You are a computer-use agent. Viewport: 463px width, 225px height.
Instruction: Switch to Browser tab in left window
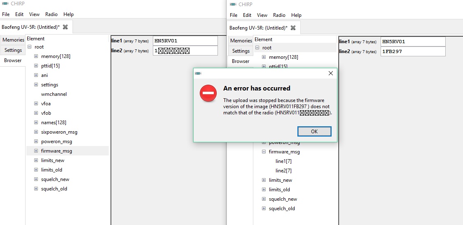tap(13, 60)
